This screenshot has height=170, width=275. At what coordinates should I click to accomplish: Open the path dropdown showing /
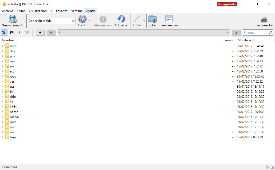point(144,33)
